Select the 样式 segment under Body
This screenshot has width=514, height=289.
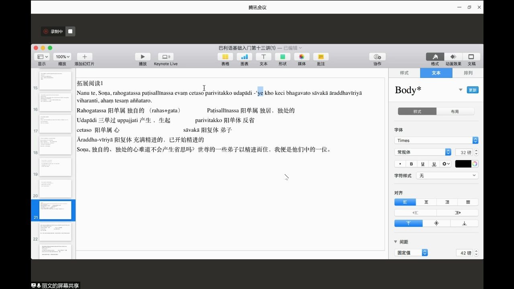pyautogui.click(x=417, y=112)
